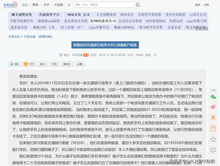Open the 网页设计 ad link

click(127, 15)
